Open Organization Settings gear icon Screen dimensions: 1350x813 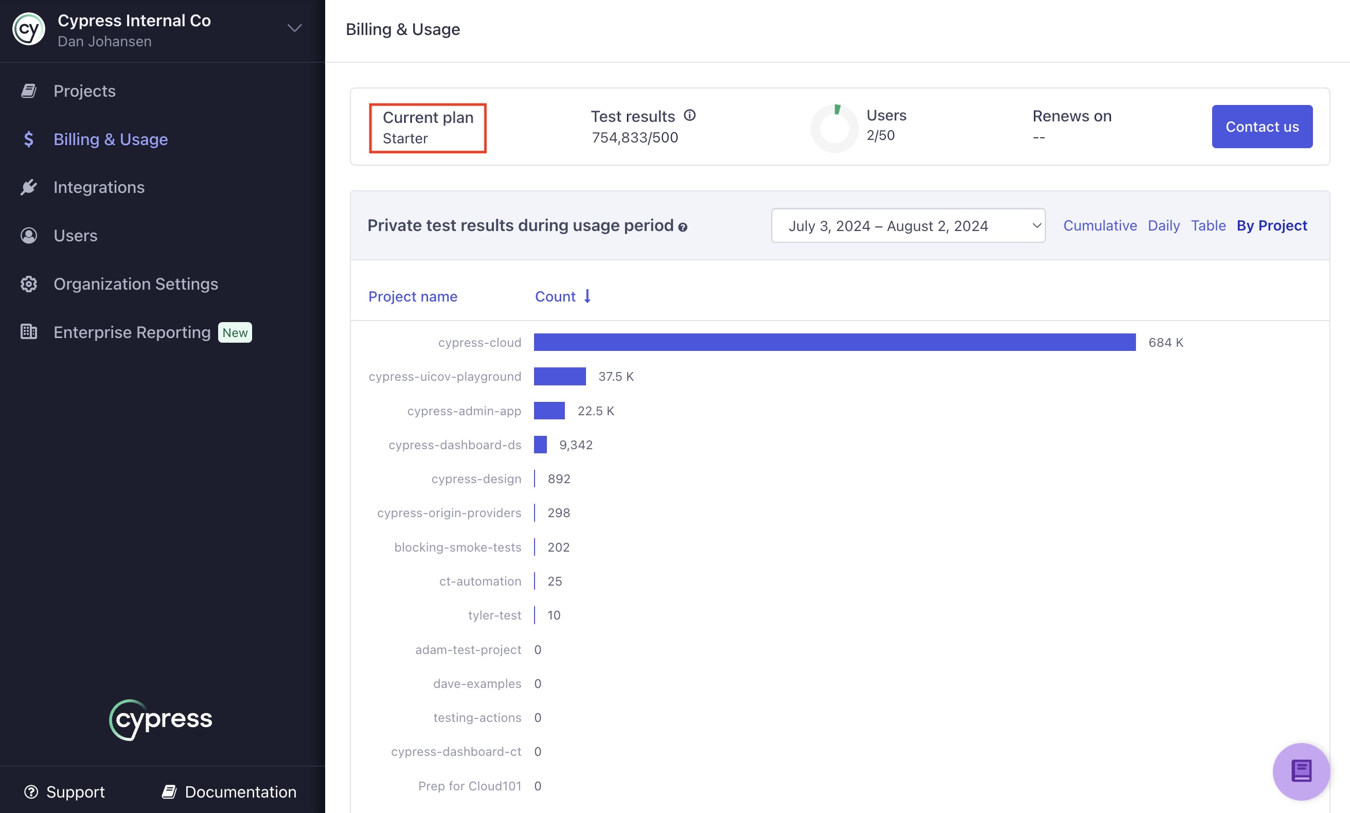click(28, 284)
